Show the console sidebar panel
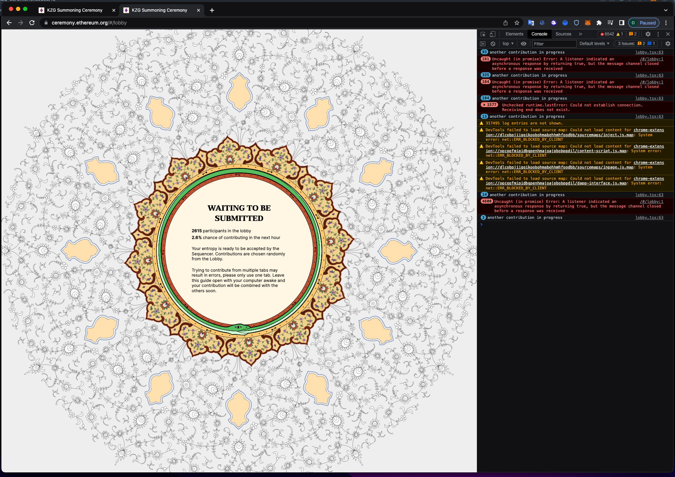675x477 pixels. 483,44
